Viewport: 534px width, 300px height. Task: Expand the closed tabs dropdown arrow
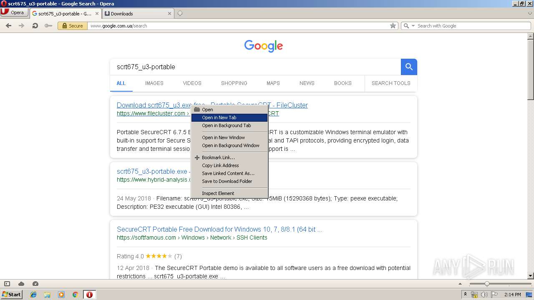click(x=530, y=13)
